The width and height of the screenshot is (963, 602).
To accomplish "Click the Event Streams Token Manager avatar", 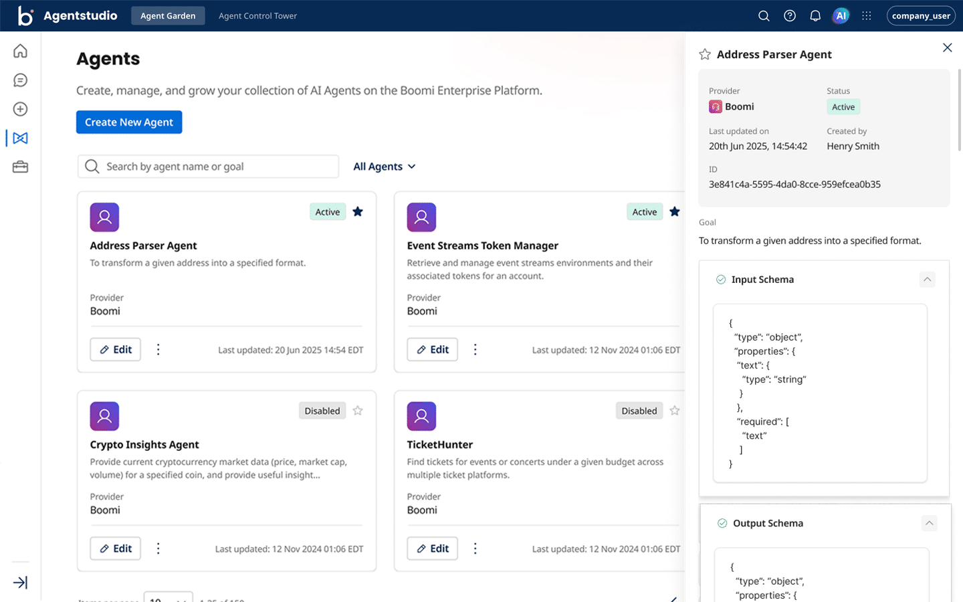I will [421, 217].
